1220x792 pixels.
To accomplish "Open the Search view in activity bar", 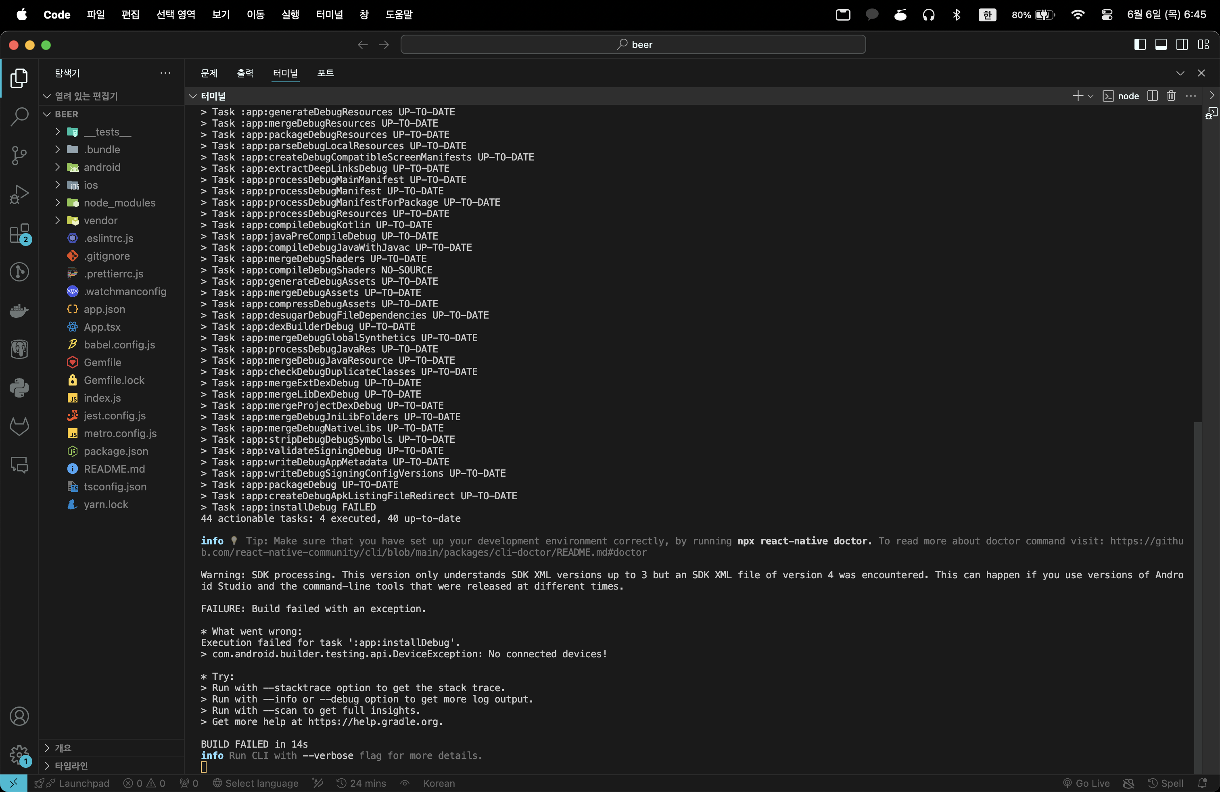I will click(x=19, y=117).
